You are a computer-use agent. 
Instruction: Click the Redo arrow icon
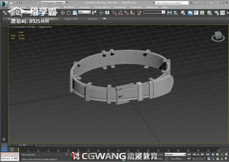pos(31,3)
